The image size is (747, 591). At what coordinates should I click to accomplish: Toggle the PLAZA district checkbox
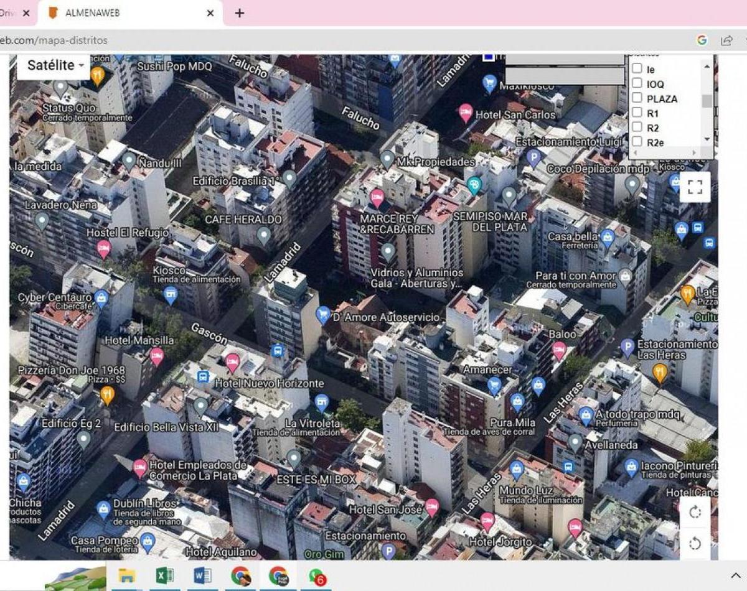coord(637,98)
